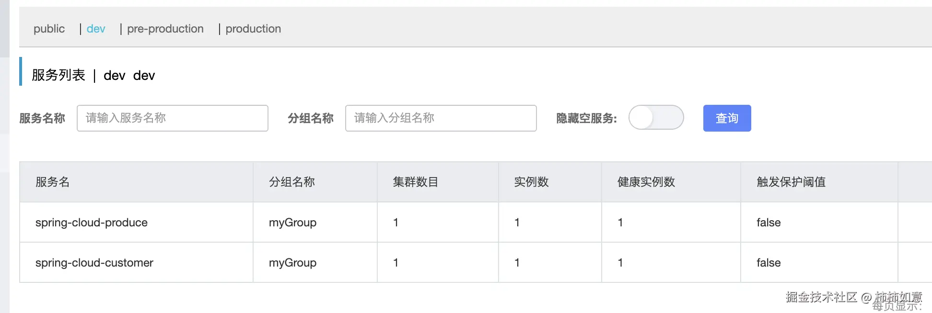Click false in the spring-cloud-produce row
This screenshot has height=313, width=932.
(769, 223)
